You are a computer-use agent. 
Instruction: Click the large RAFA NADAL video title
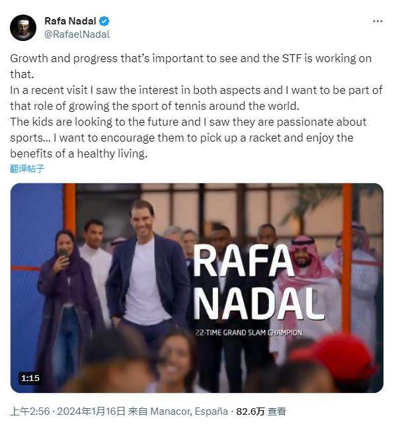click(x=258, y=282)
